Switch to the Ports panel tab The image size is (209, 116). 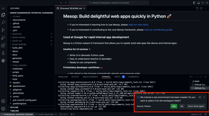pyautogui.click(x=117, y=77)
